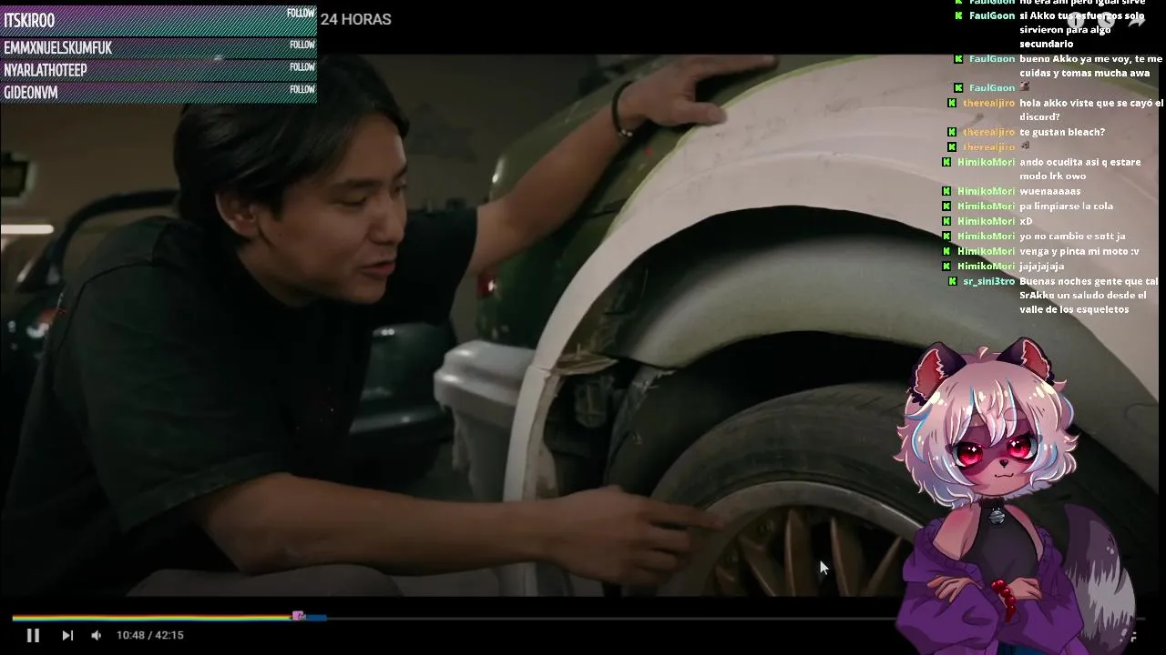The image size is (1166, 655).
Task: Open the sr_sini3tro chat username
Action: [988, 281]
